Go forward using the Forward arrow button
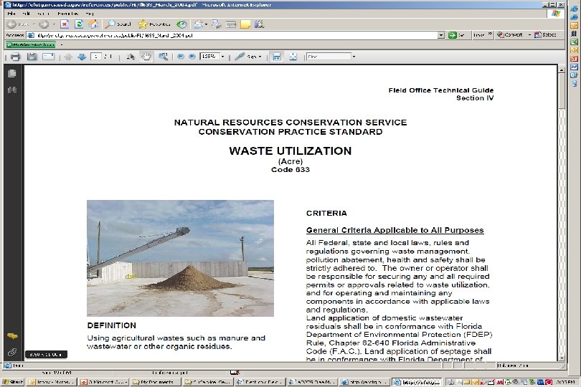The height and width of the screenshot is (387, 581). tap(44, 24)
